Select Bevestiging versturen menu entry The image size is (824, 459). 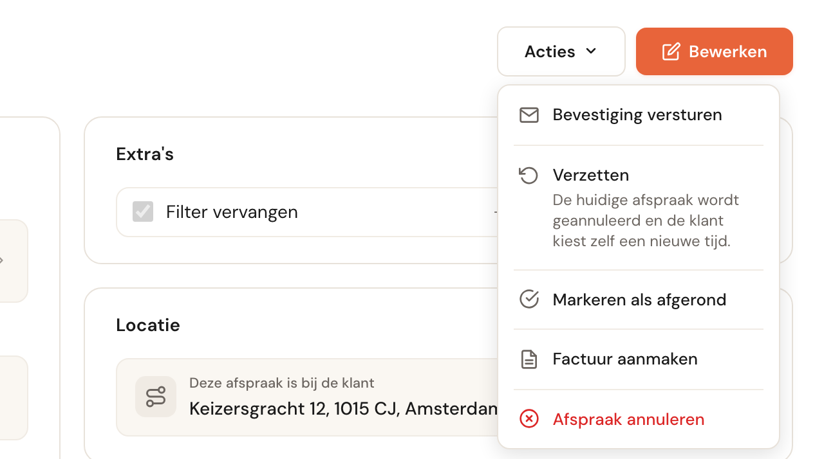pos(638,115)
